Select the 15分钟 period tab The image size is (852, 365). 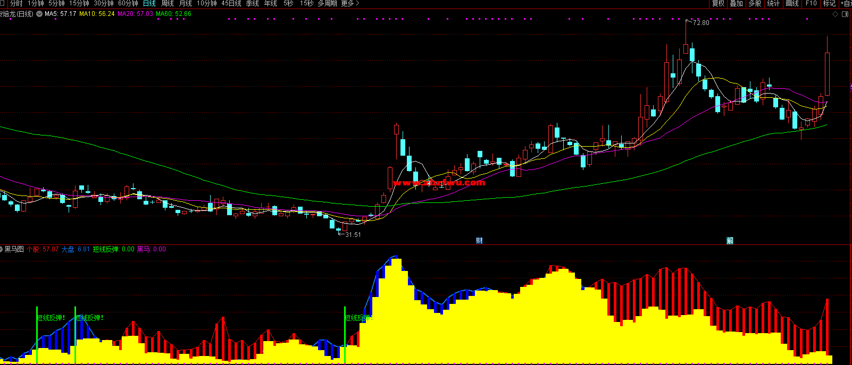pos(79,3)
